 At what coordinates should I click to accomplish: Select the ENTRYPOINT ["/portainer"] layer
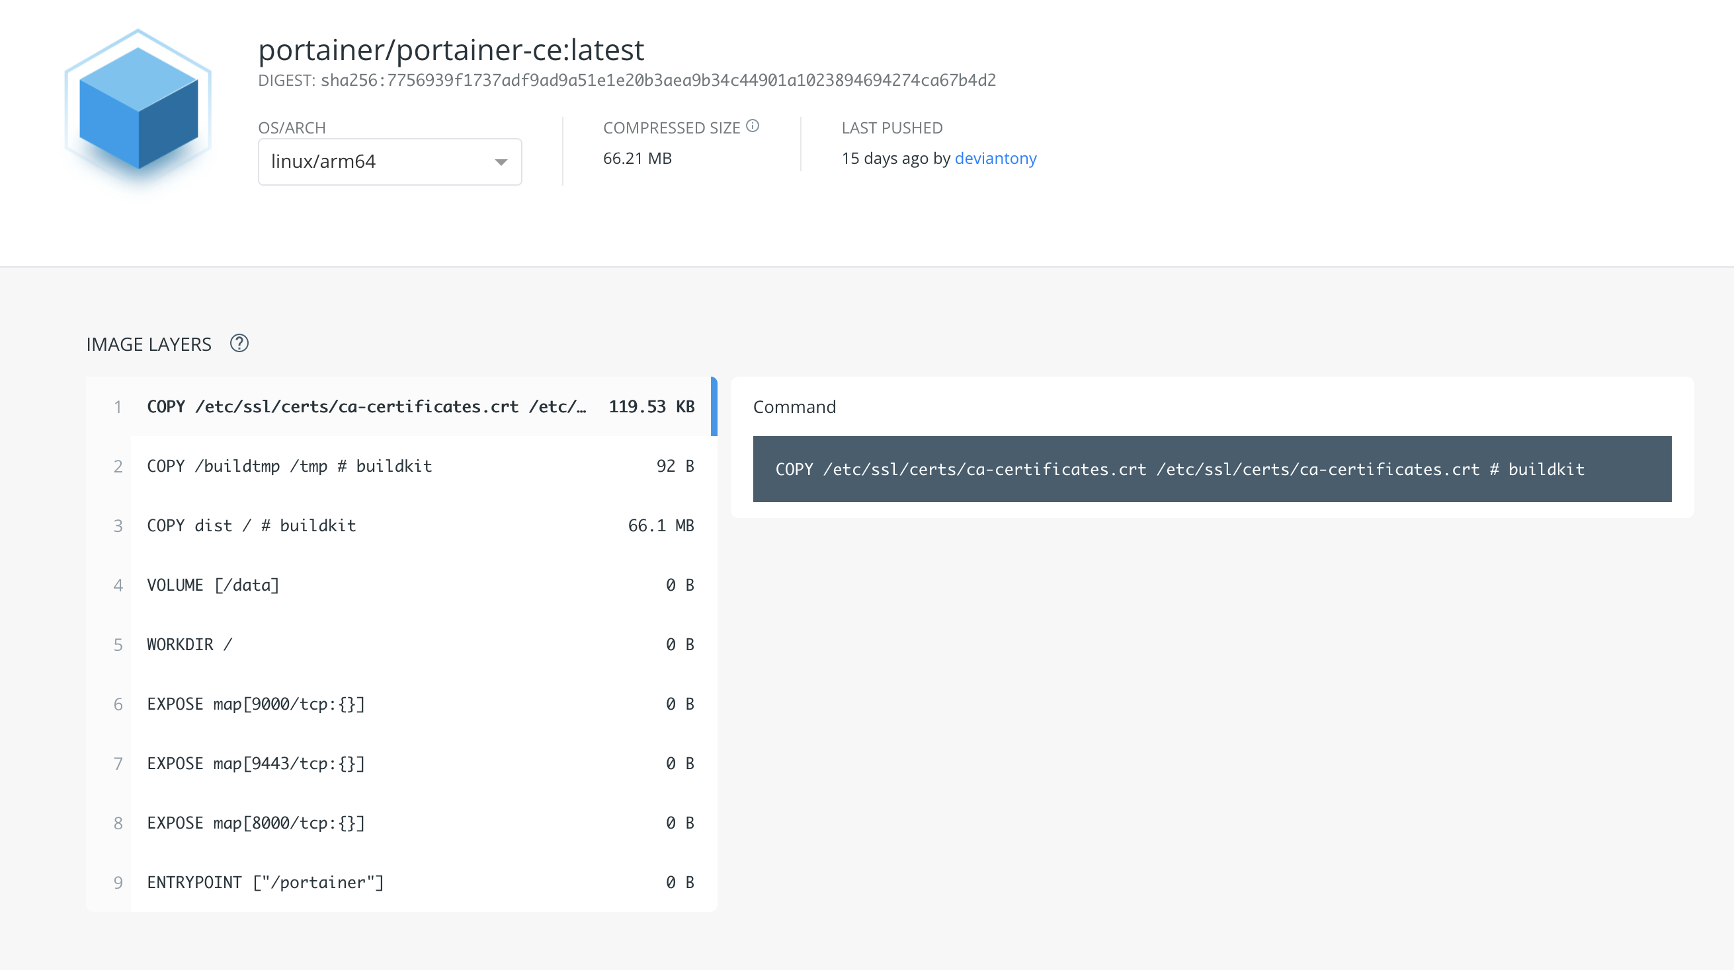265,882
